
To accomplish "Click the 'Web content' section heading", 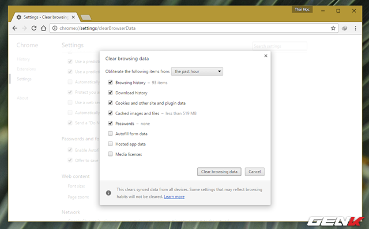I will pyautogui.click(x=76, y=177).
